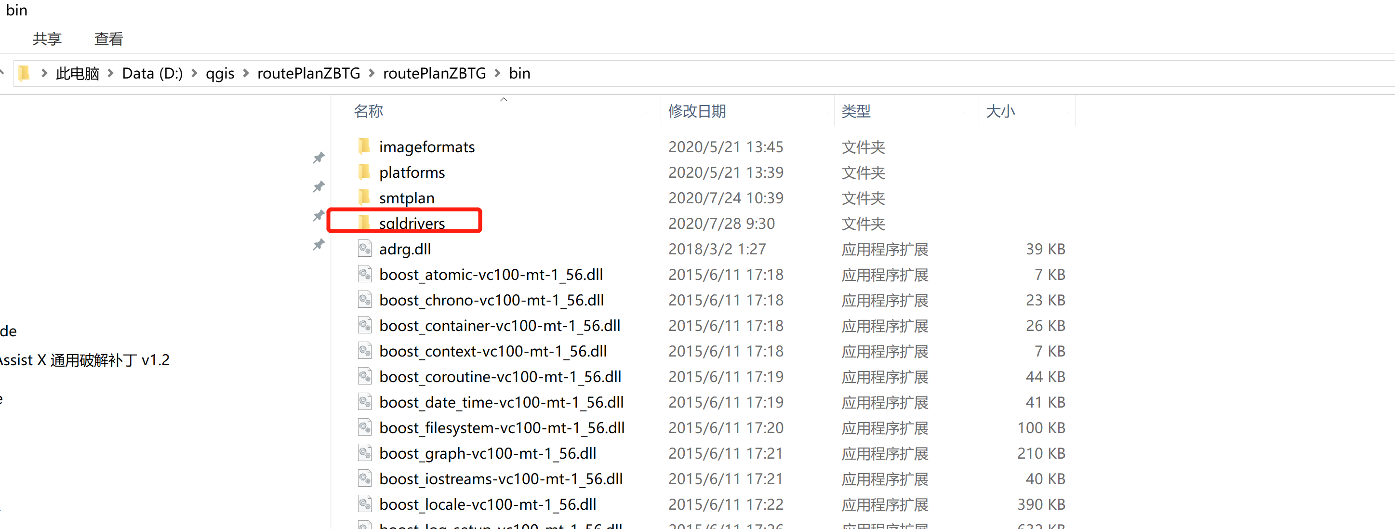
Task: Select the boost_coroutine-vc100-mt-1_56.dll file icon
Action: [x=364, y=376]
